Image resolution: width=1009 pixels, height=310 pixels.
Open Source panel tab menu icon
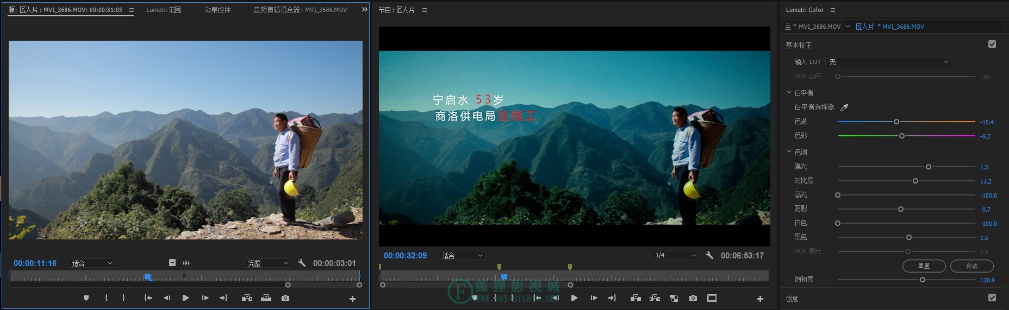tap(131, 10)
